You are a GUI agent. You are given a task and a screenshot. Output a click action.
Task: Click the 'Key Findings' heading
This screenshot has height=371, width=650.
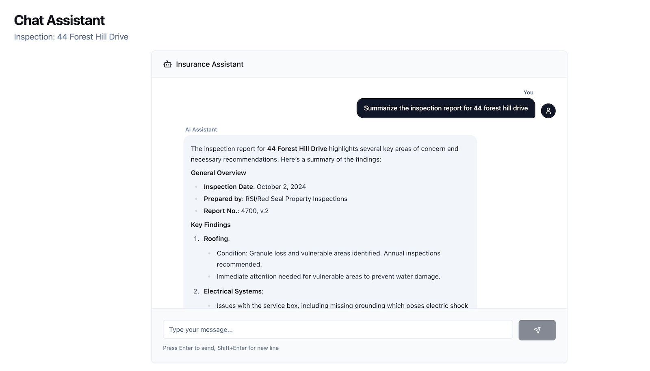pyautogui.click(x=210, y=225)
